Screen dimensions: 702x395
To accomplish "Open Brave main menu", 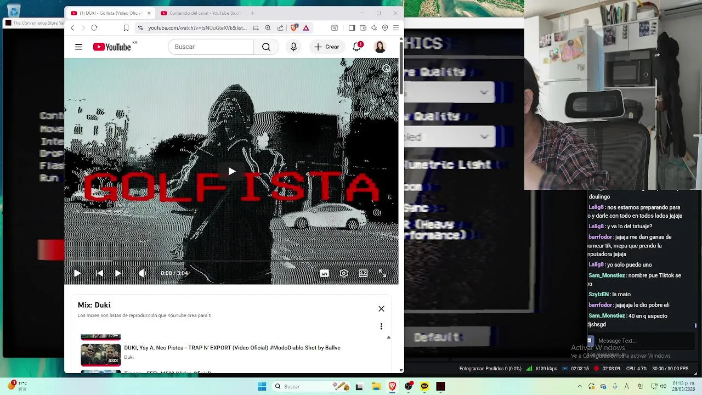I will tap(396, 28).
